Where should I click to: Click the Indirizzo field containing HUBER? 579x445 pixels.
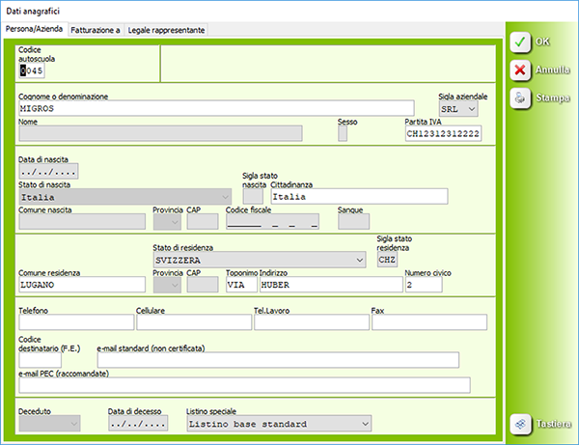coord(331,285)
